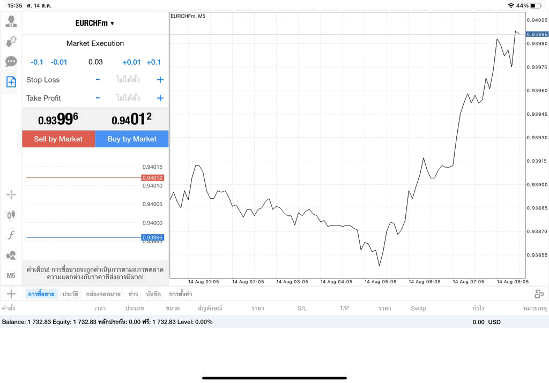The image size is (549, 383).
Task: Activate the crosshair cursor tool
Action: pos(11,195)
